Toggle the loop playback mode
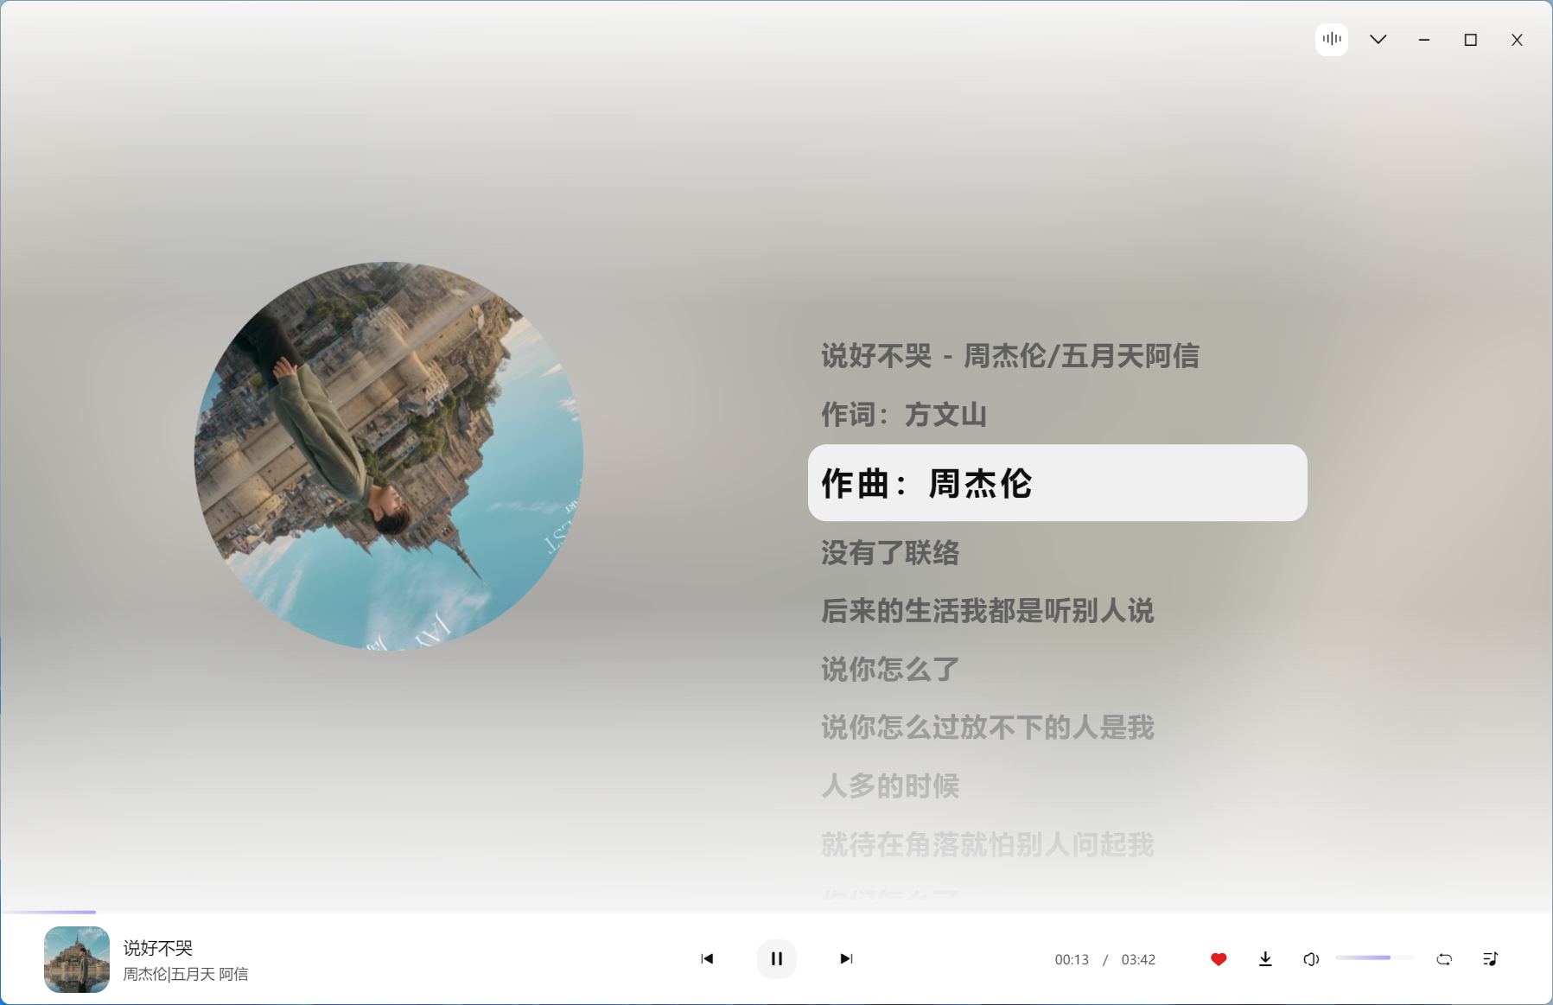This screenshot has height=1005, width=1553. [x=1444, y=959]
